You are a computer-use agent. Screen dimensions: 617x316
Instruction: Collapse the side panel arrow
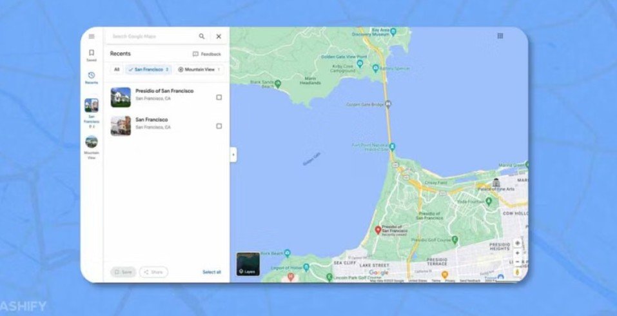233,155
